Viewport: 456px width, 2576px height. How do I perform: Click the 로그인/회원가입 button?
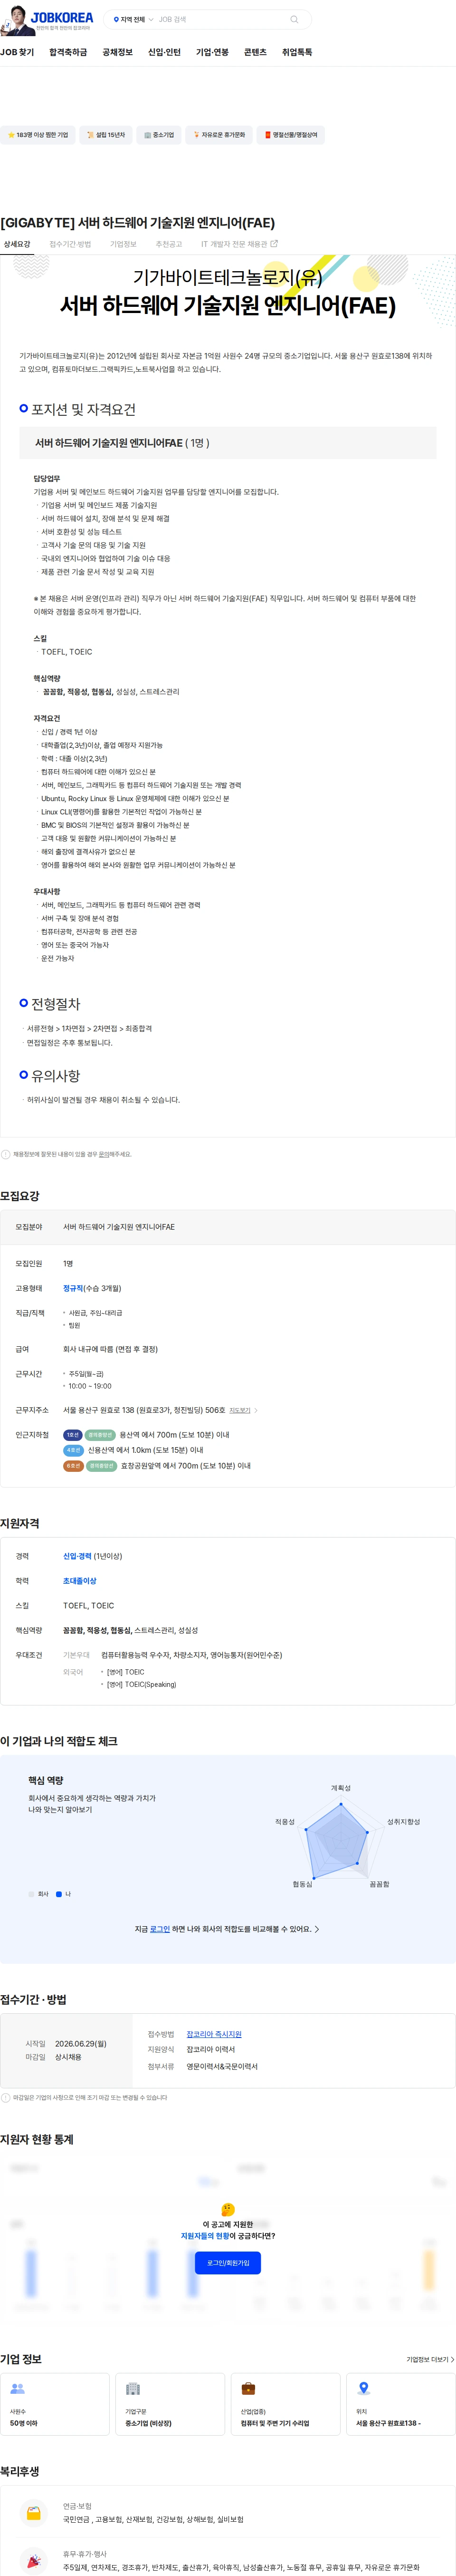tap(228, 2262)
